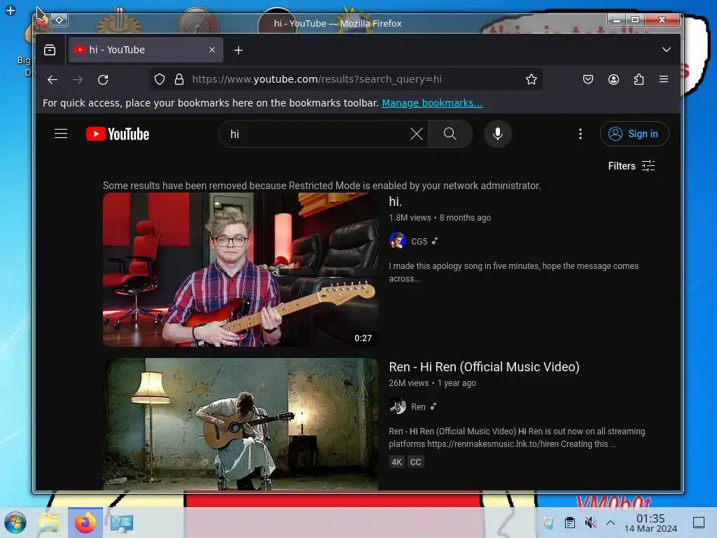The width and height of the screenshot is (717, 538).
Task: Open search Filters
Action: coord(631,165)
